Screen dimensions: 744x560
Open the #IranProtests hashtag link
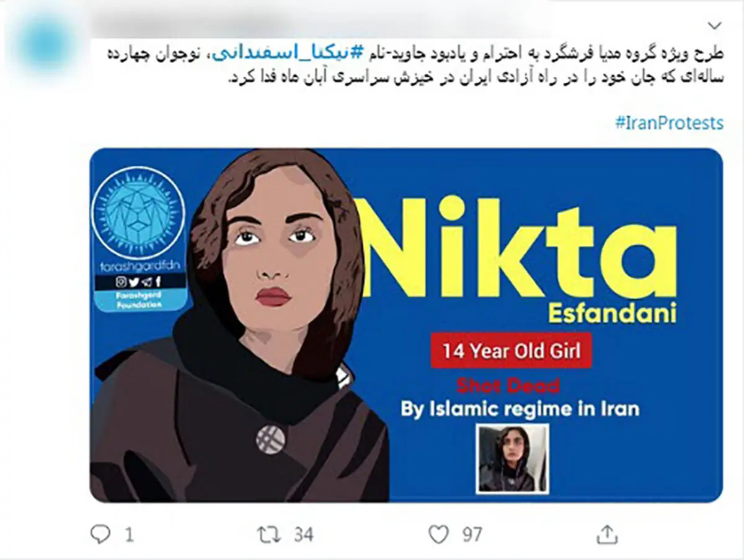[669, 123]
